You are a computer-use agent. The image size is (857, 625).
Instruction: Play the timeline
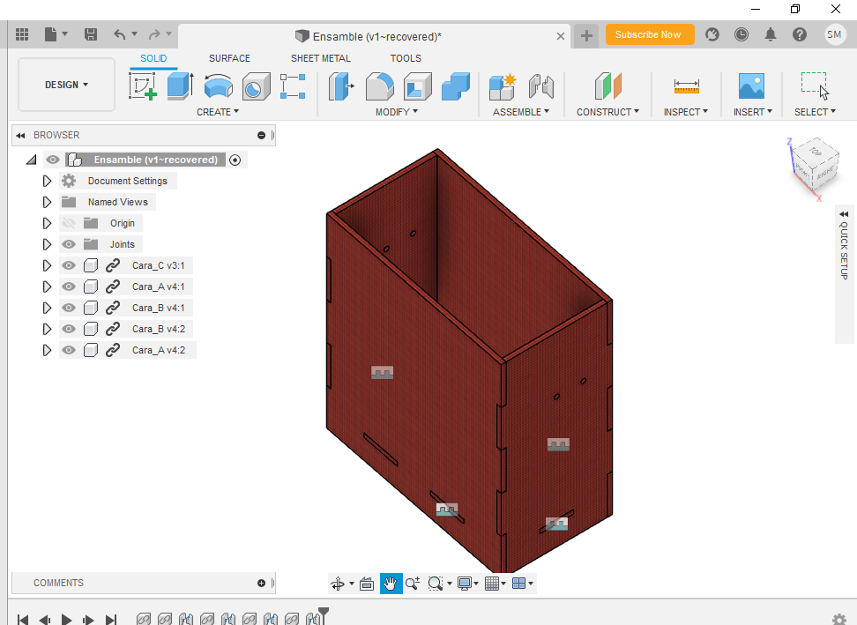66,620
